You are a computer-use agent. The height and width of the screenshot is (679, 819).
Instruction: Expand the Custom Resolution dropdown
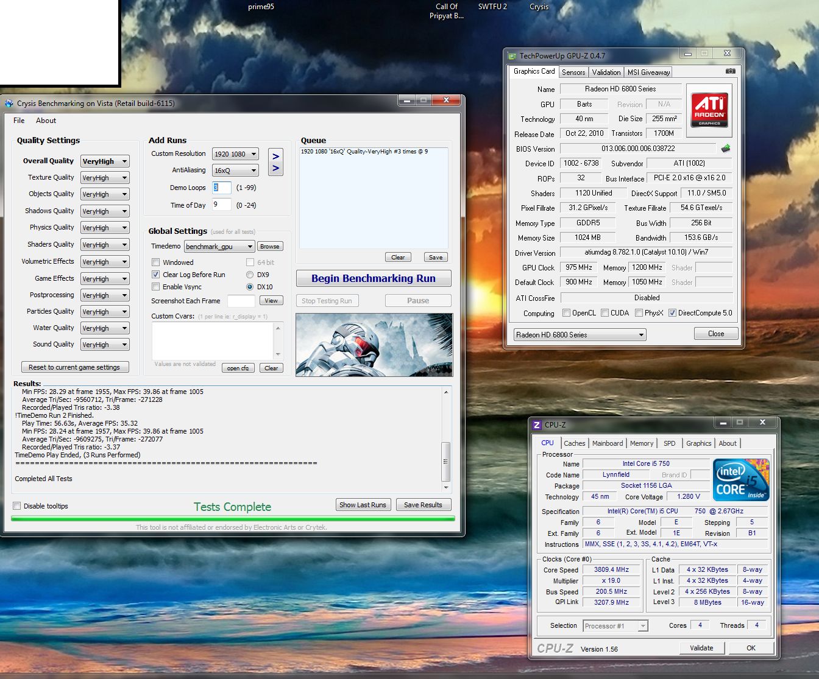click(235, 154)
